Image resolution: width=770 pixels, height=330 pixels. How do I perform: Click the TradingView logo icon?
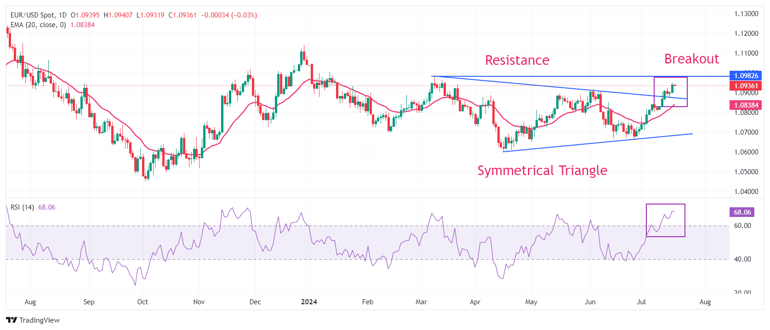(11, 320)
